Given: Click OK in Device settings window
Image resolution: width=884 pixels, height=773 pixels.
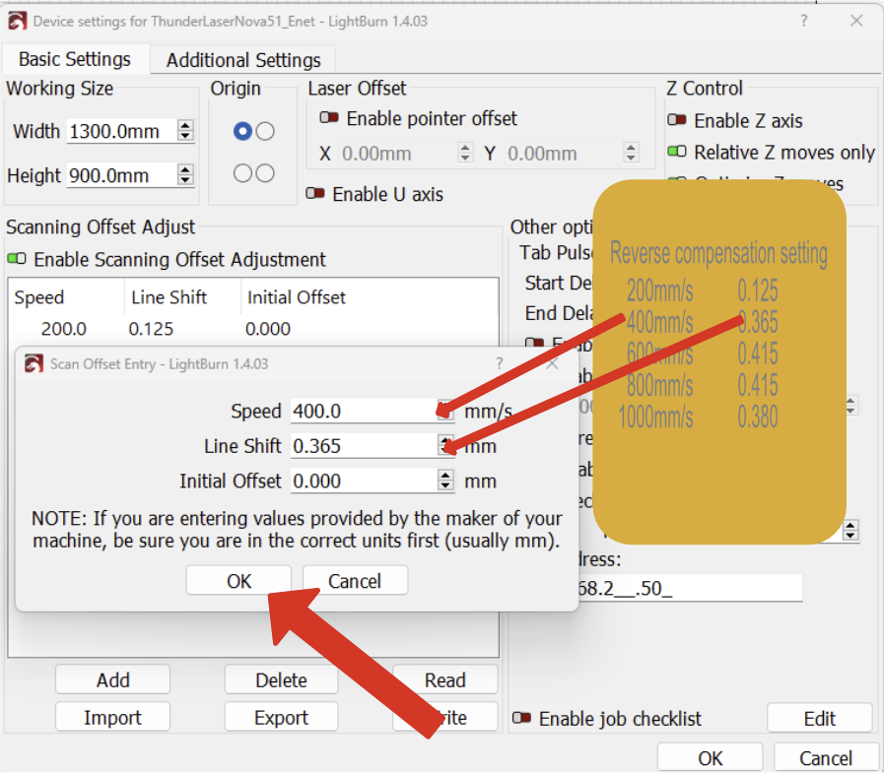Looking at the screenshot, I should click(x=710, y=758).
